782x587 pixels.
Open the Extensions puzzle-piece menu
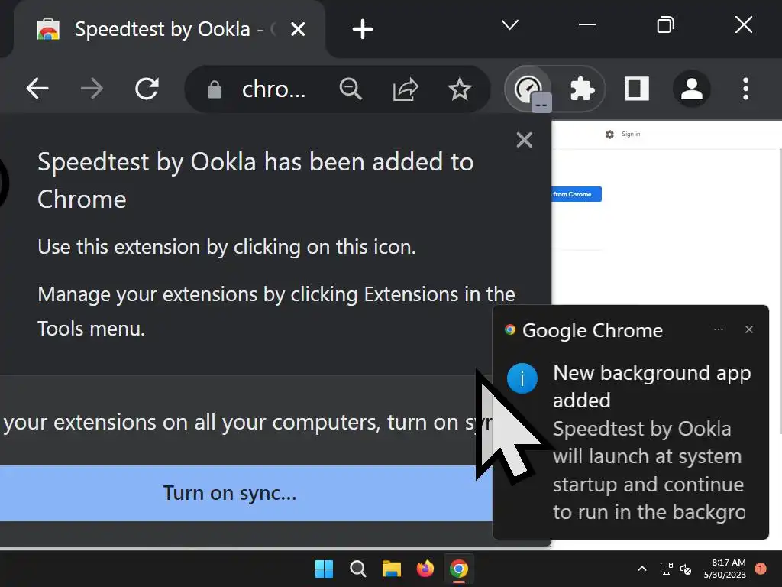coord(581,89)
